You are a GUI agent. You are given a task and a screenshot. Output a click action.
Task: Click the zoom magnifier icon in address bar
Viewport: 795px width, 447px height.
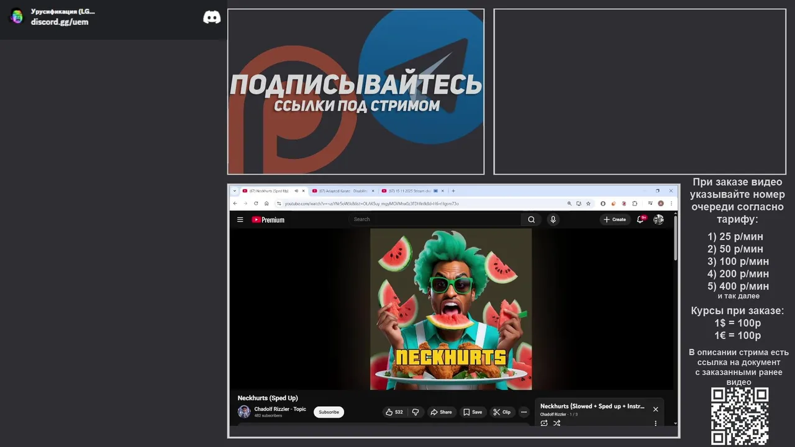(569, 203)
